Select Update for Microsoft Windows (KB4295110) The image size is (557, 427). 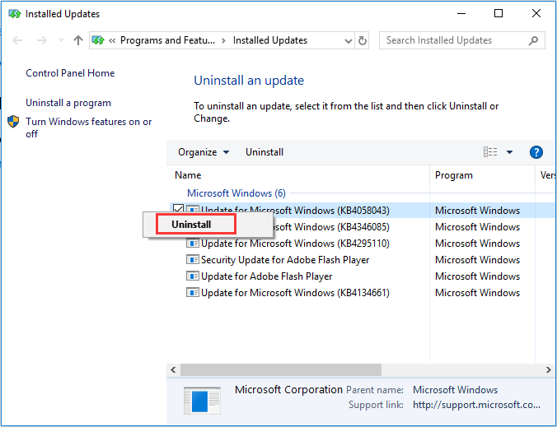click(295, 244)
